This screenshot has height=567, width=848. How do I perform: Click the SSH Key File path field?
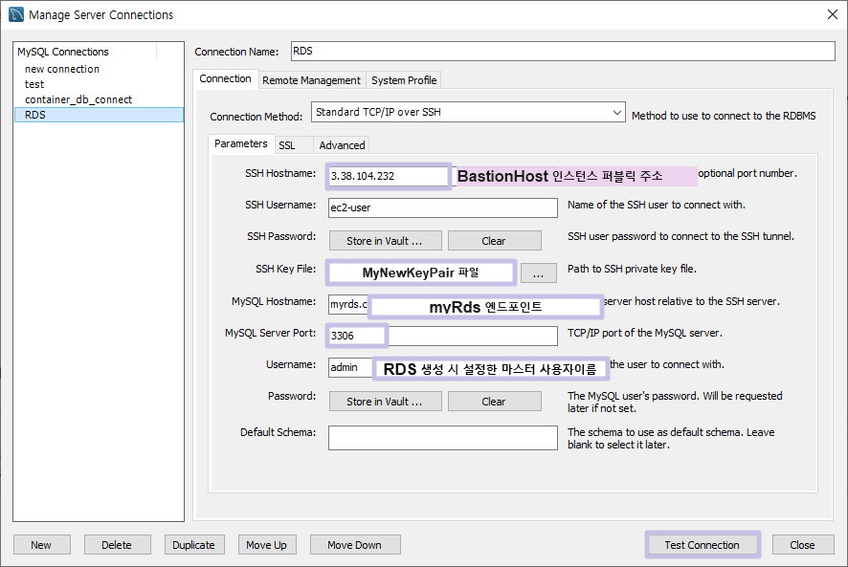point(421,273)
